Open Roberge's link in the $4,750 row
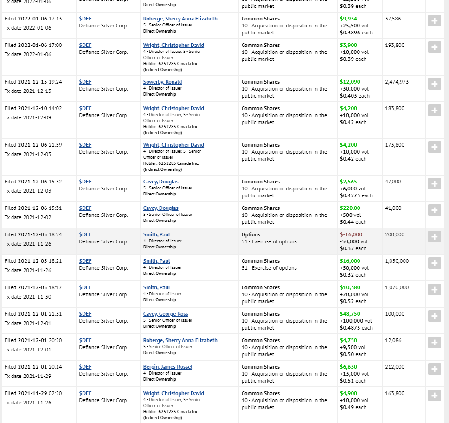The image size is (449, 423). pyautogui.click(x=180, y=340)
